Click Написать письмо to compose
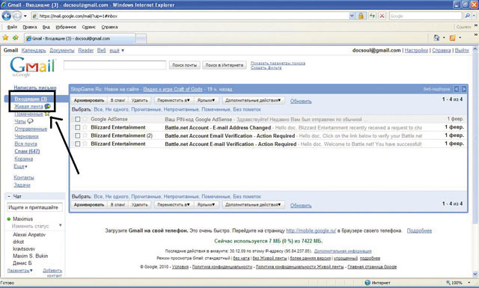Viewport: 479px width, 288px height. (35, 88)
